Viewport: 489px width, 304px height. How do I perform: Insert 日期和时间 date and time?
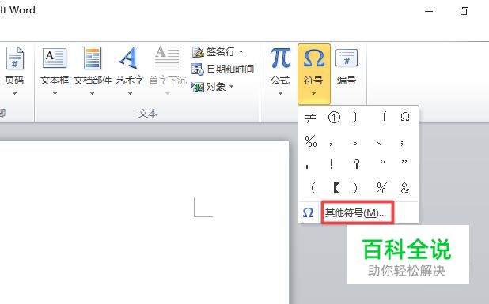222,69
